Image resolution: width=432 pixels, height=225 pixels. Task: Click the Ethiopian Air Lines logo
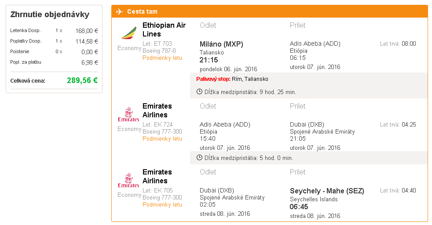(x=129, y=33)
